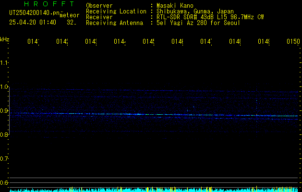The width and height of the screenshot is (302, 192).
Task: Select the date stamp 25.04.20 01:40
Action: click(x=33, y=23)
